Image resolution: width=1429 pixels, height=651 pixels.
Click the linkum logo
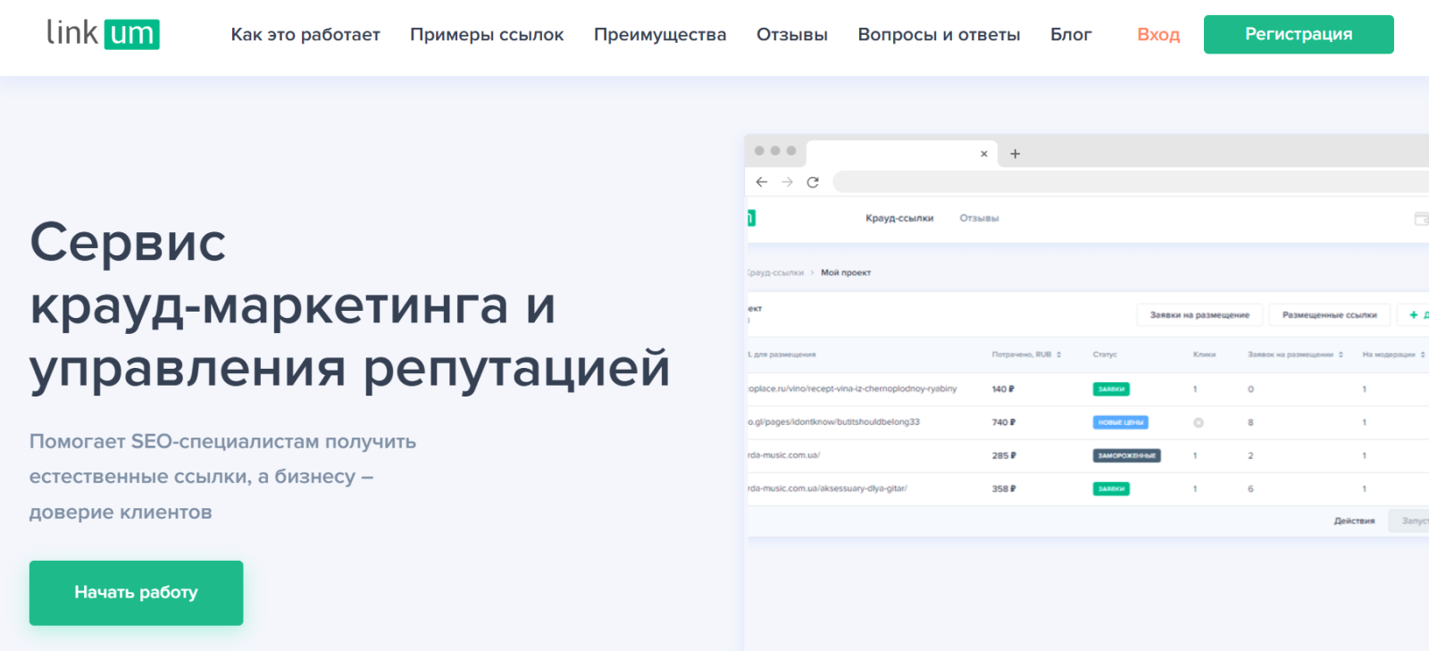pyautogui.click(x=103, y=34)
